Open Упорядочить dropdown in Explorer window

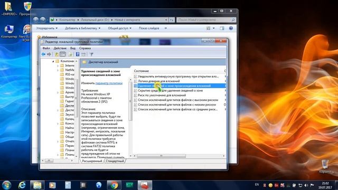pos(47,28)
